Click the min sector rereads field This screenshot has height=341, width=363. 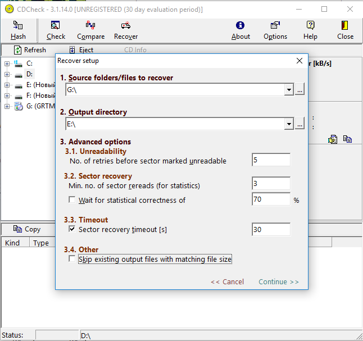[x=271, y=183]
